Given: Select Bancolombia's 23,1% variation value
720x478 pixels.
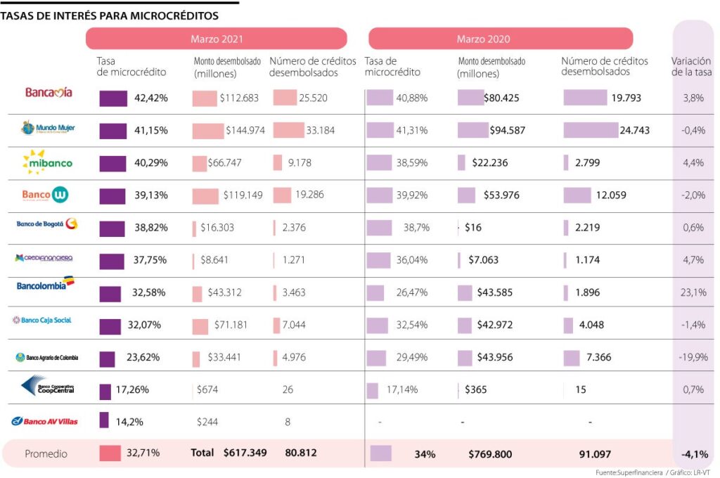Looking at the screenshot, I should tap(694, 292).
